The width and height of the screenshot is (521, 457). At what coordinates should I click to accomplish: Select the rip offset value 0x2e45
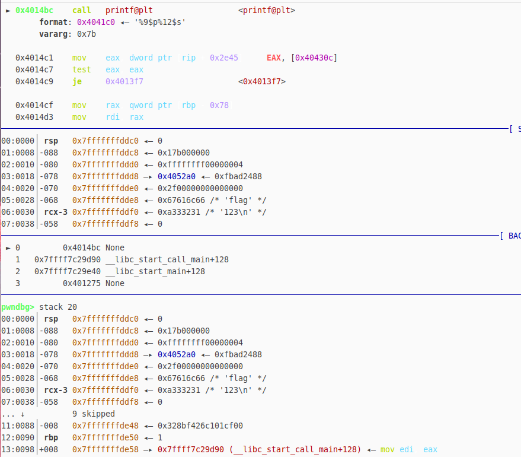click(224, 58)
